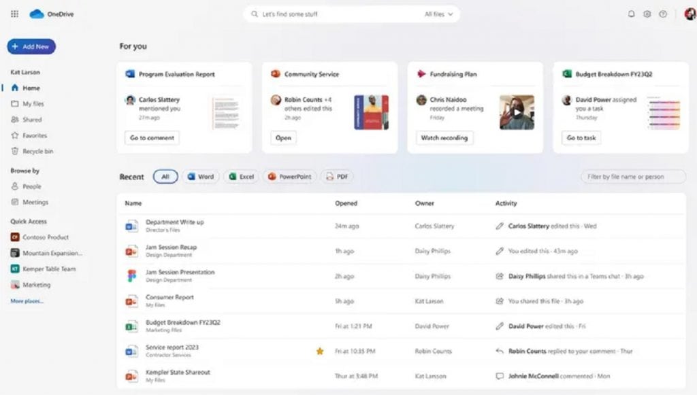Viewport: 697px width, 395px height.
Task: Click the notifications bell icon
Action: (x=631, y=14)
